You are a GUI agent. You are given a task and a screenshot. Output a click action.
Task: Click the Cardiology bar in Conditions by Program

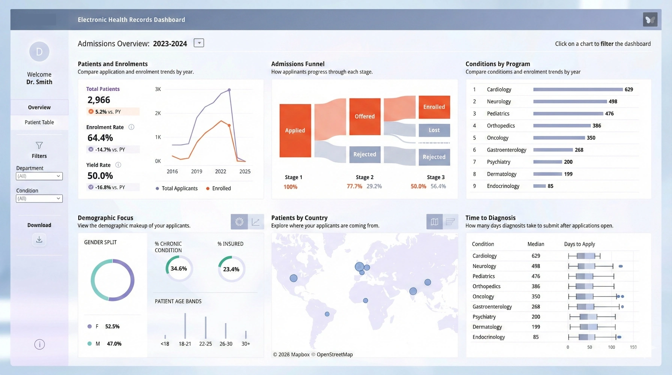click(x=577, y=89)
